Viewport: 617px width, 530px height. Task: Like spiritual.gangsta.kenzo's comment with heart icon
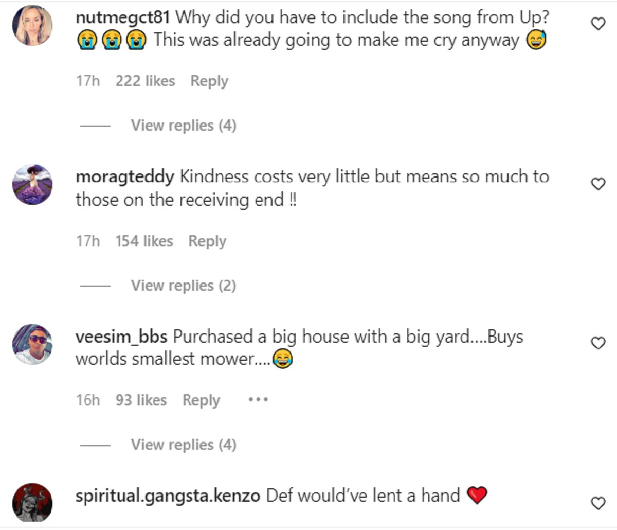point(598,503)
